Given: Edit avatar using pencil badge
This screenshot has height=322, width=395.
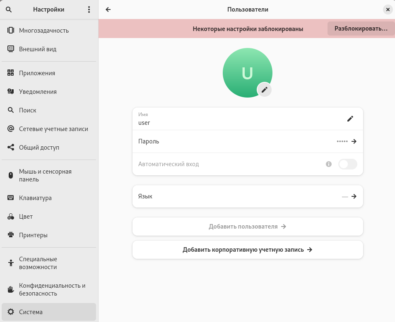Looking at the screenshot, I should coord(265,89).
